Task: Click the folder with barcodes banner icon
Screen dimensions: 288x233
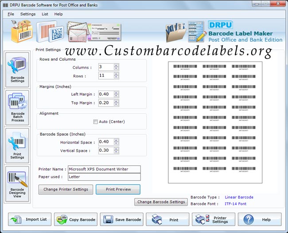Action: (176, 32)
